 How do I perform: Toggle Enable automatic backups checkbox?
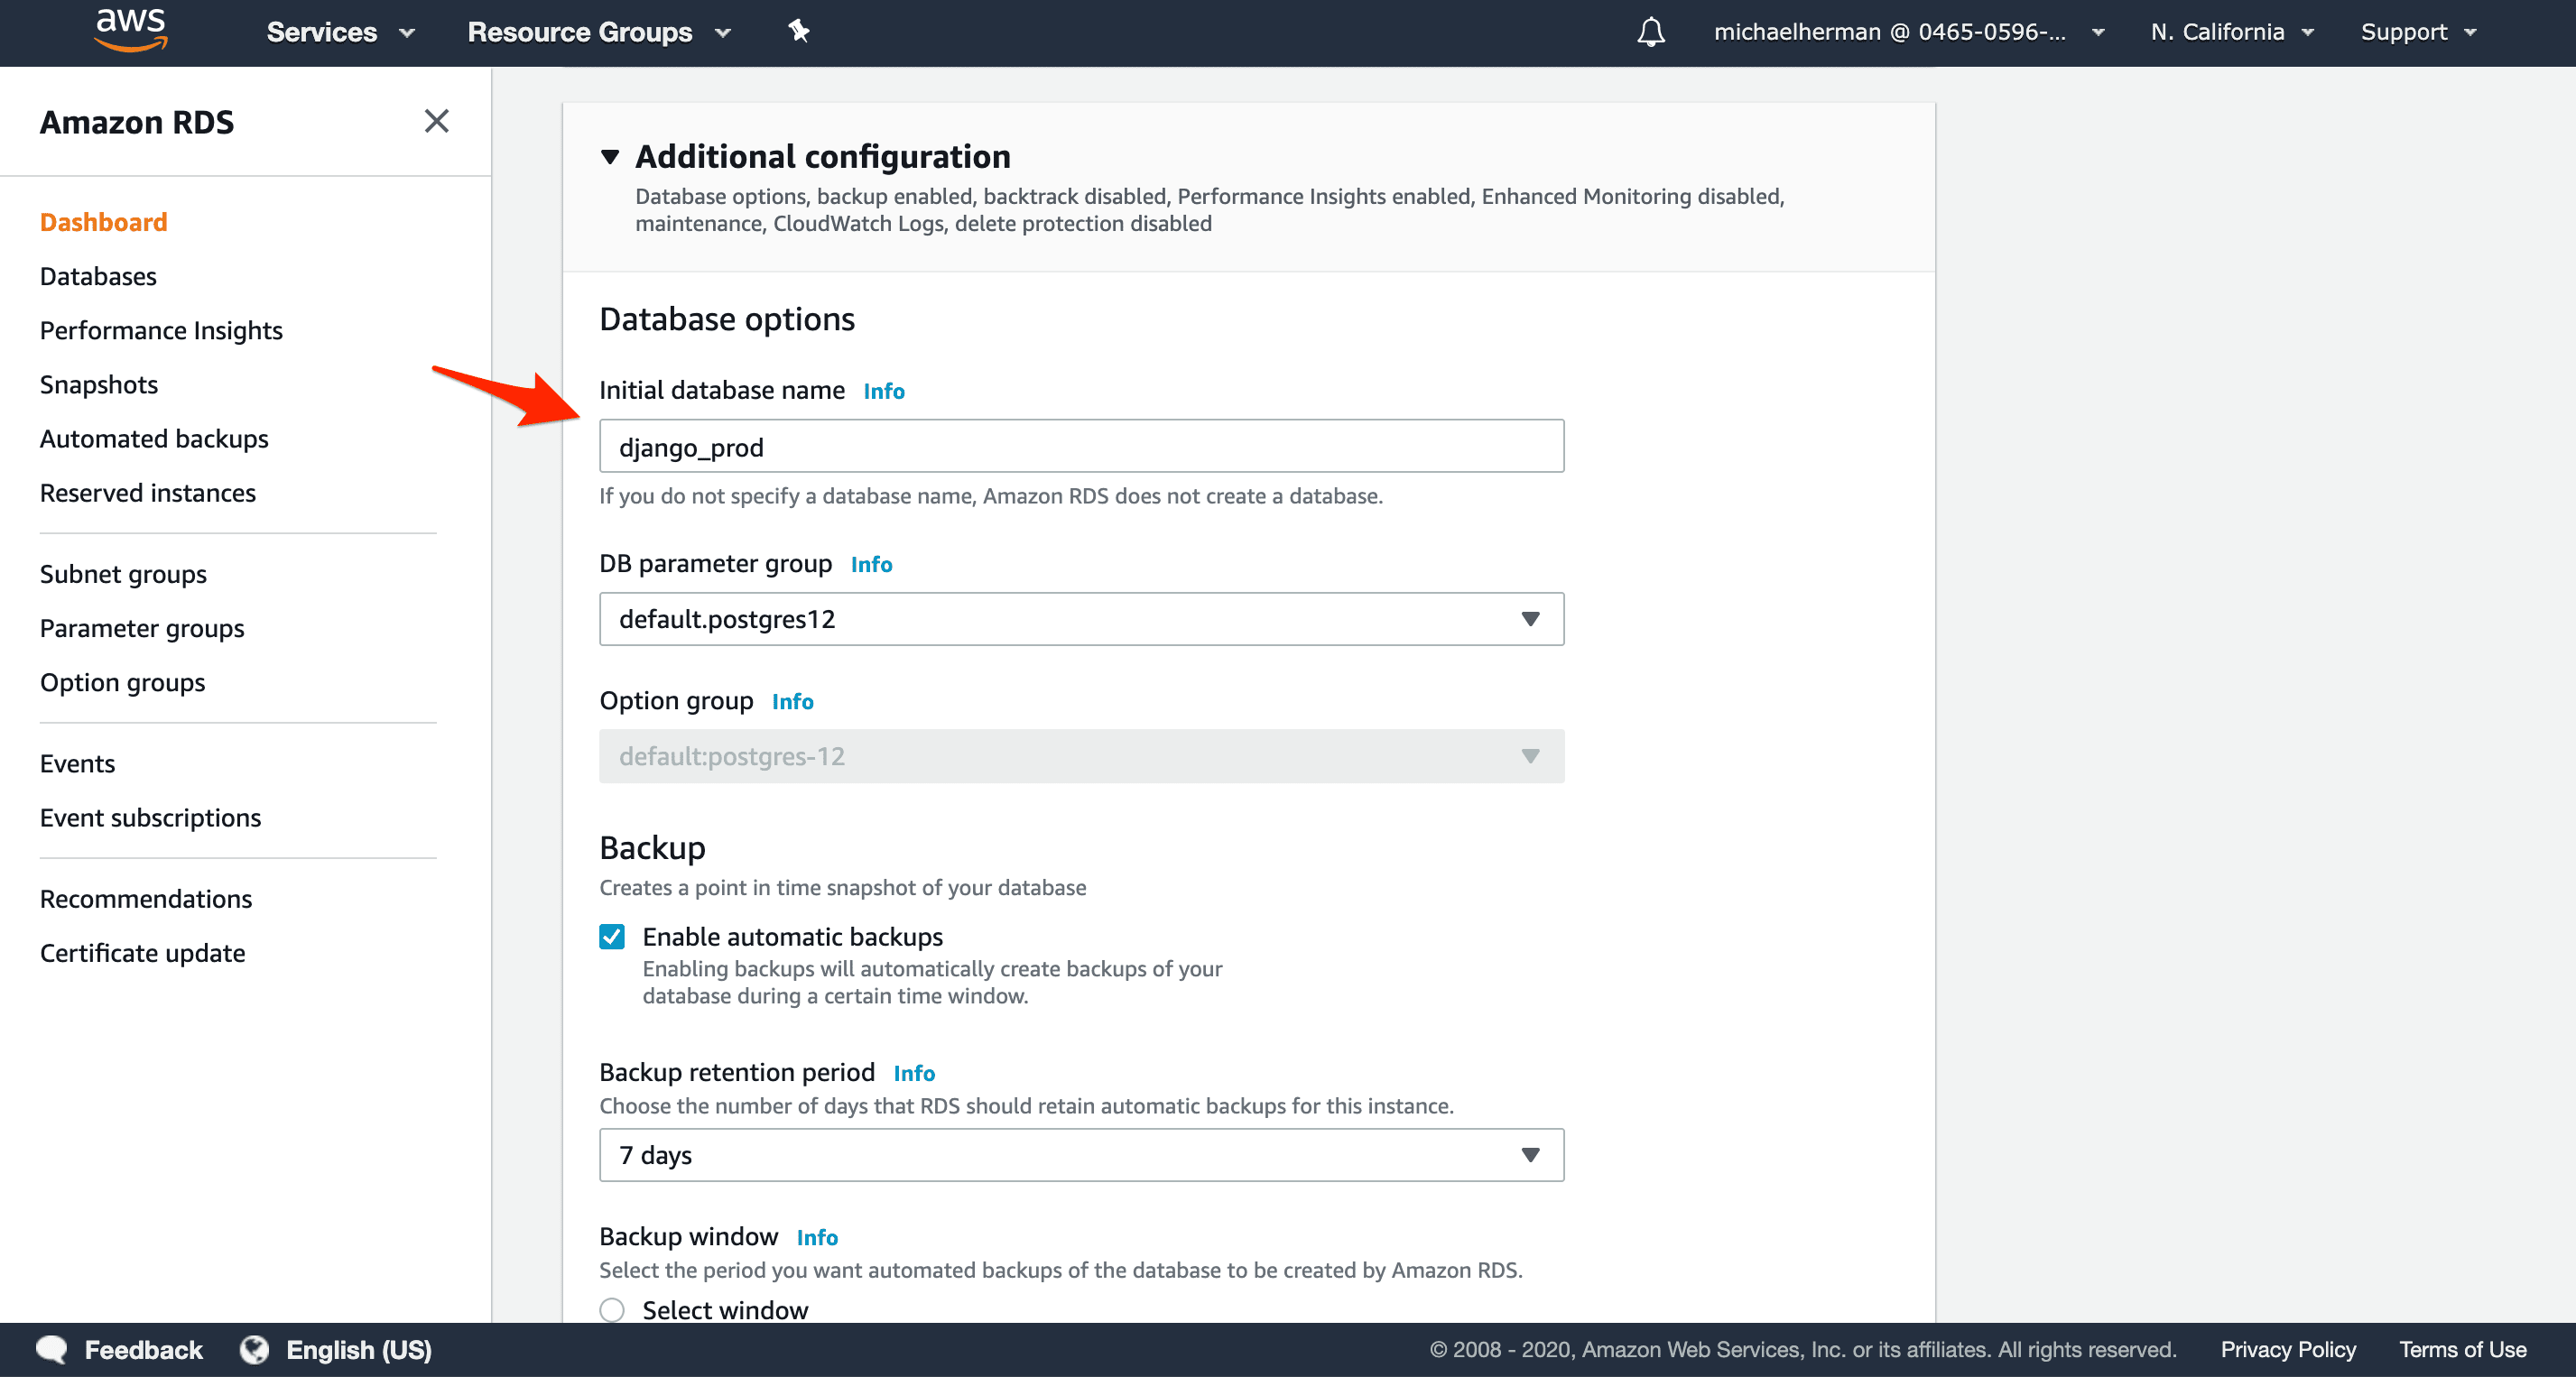(612, 936)
